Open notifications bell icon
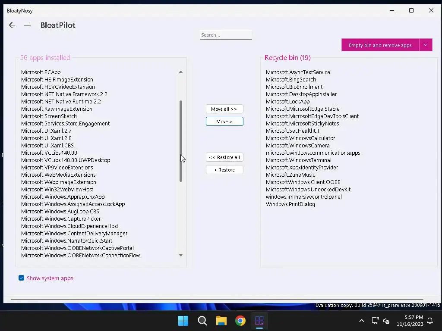Viewport: 442px width, 331px height. point(430,321)
